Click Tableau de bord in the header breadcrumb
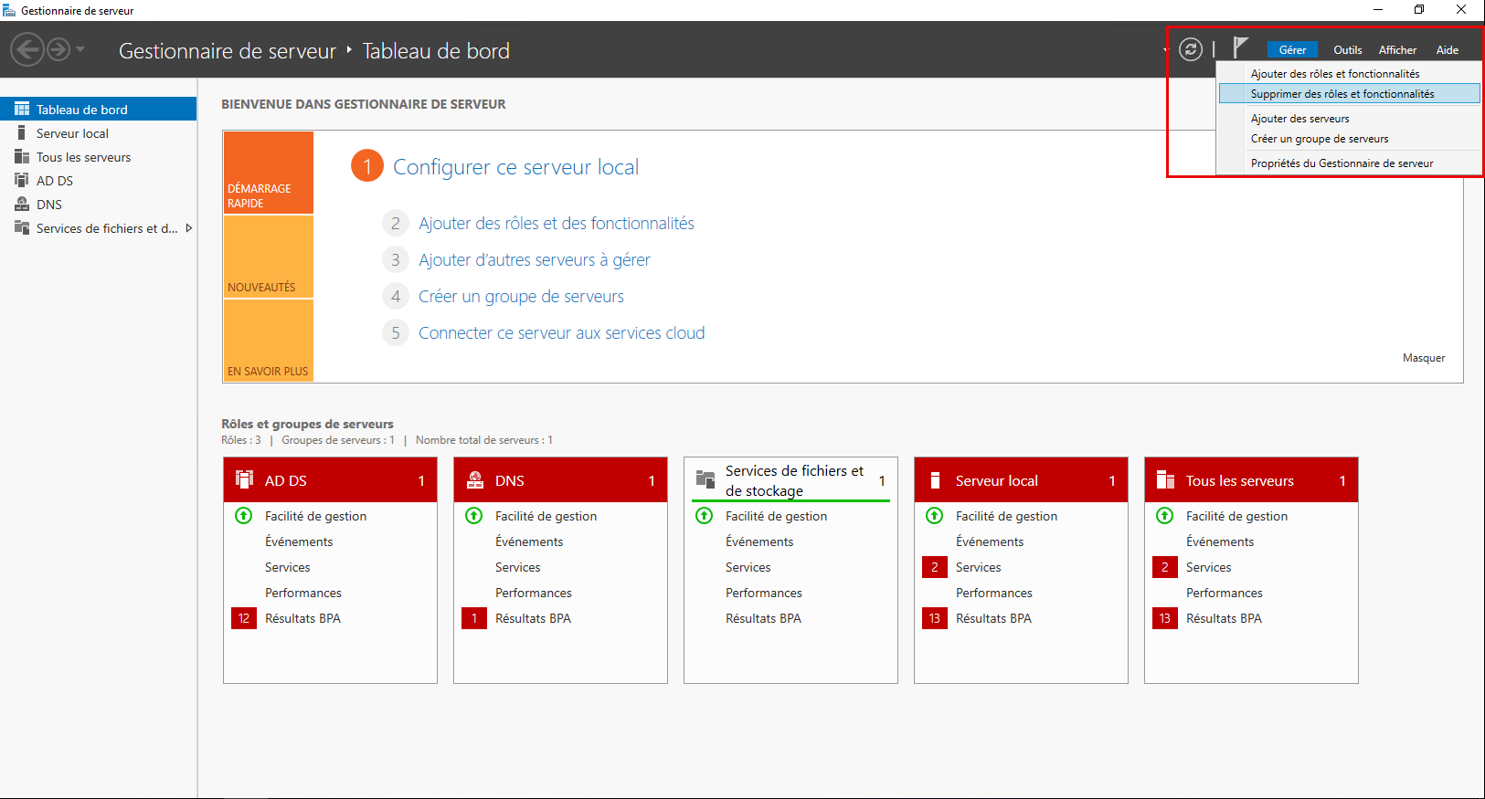The width and height of the screenshot is (1485, 799). coord(436,51)
